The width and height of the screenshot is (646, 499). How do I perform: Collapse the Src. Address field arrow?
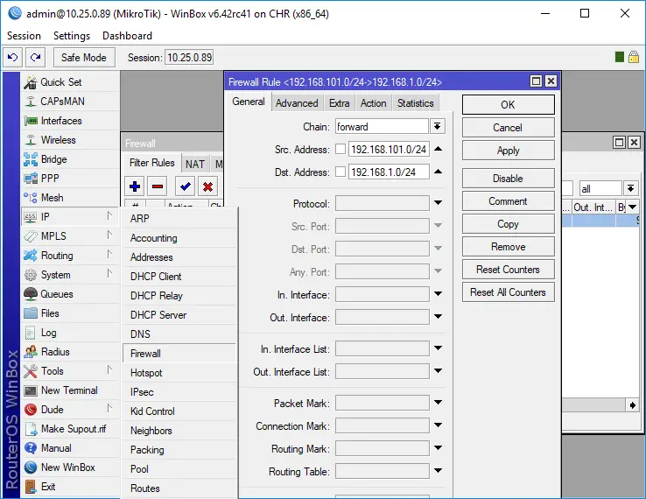438,149
